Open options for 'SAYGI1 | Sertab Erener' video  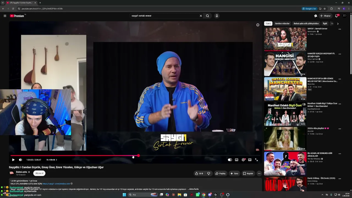(340, 29)
